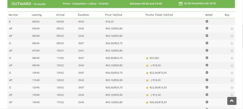
Task: Pick the 11h40 AP train radio button
Action: [x=232, y=80]
